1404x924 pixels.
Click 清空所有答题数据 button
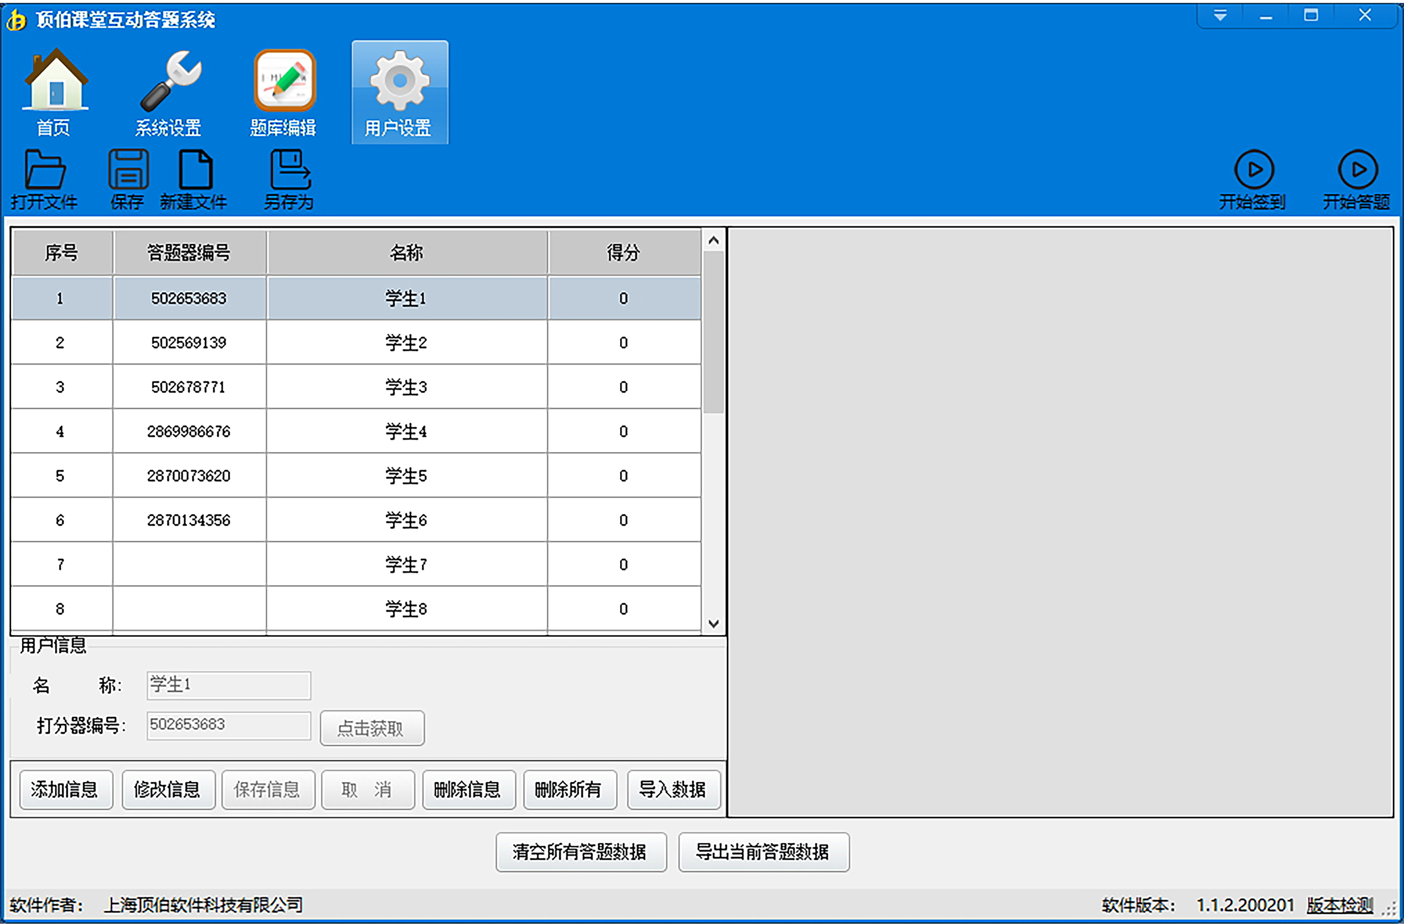coord(581,852)
